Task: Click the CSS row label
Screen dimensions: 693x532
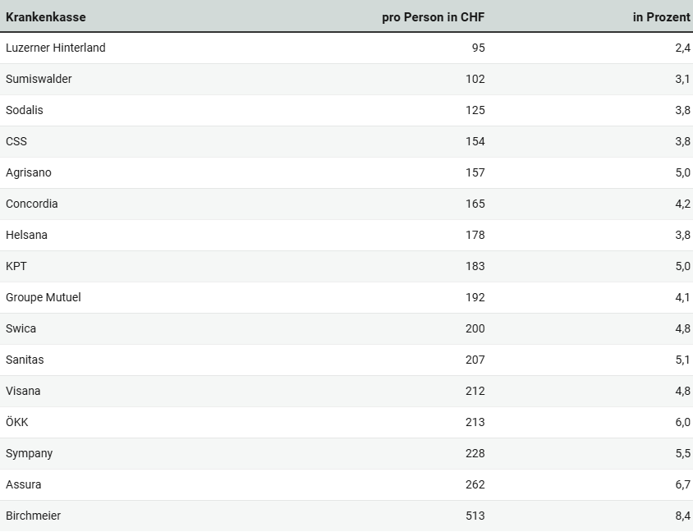Action: tap(16, 141)
